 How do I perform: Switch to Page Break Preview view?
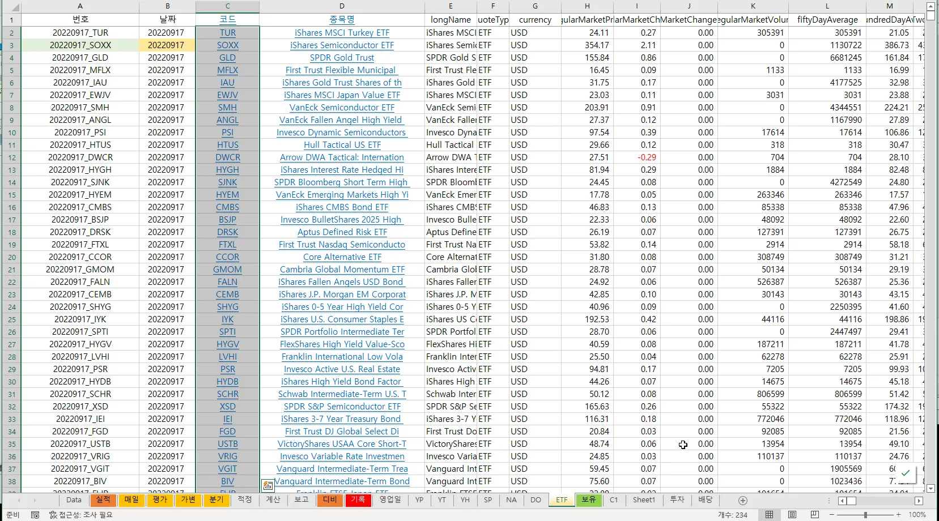[814, 515]
